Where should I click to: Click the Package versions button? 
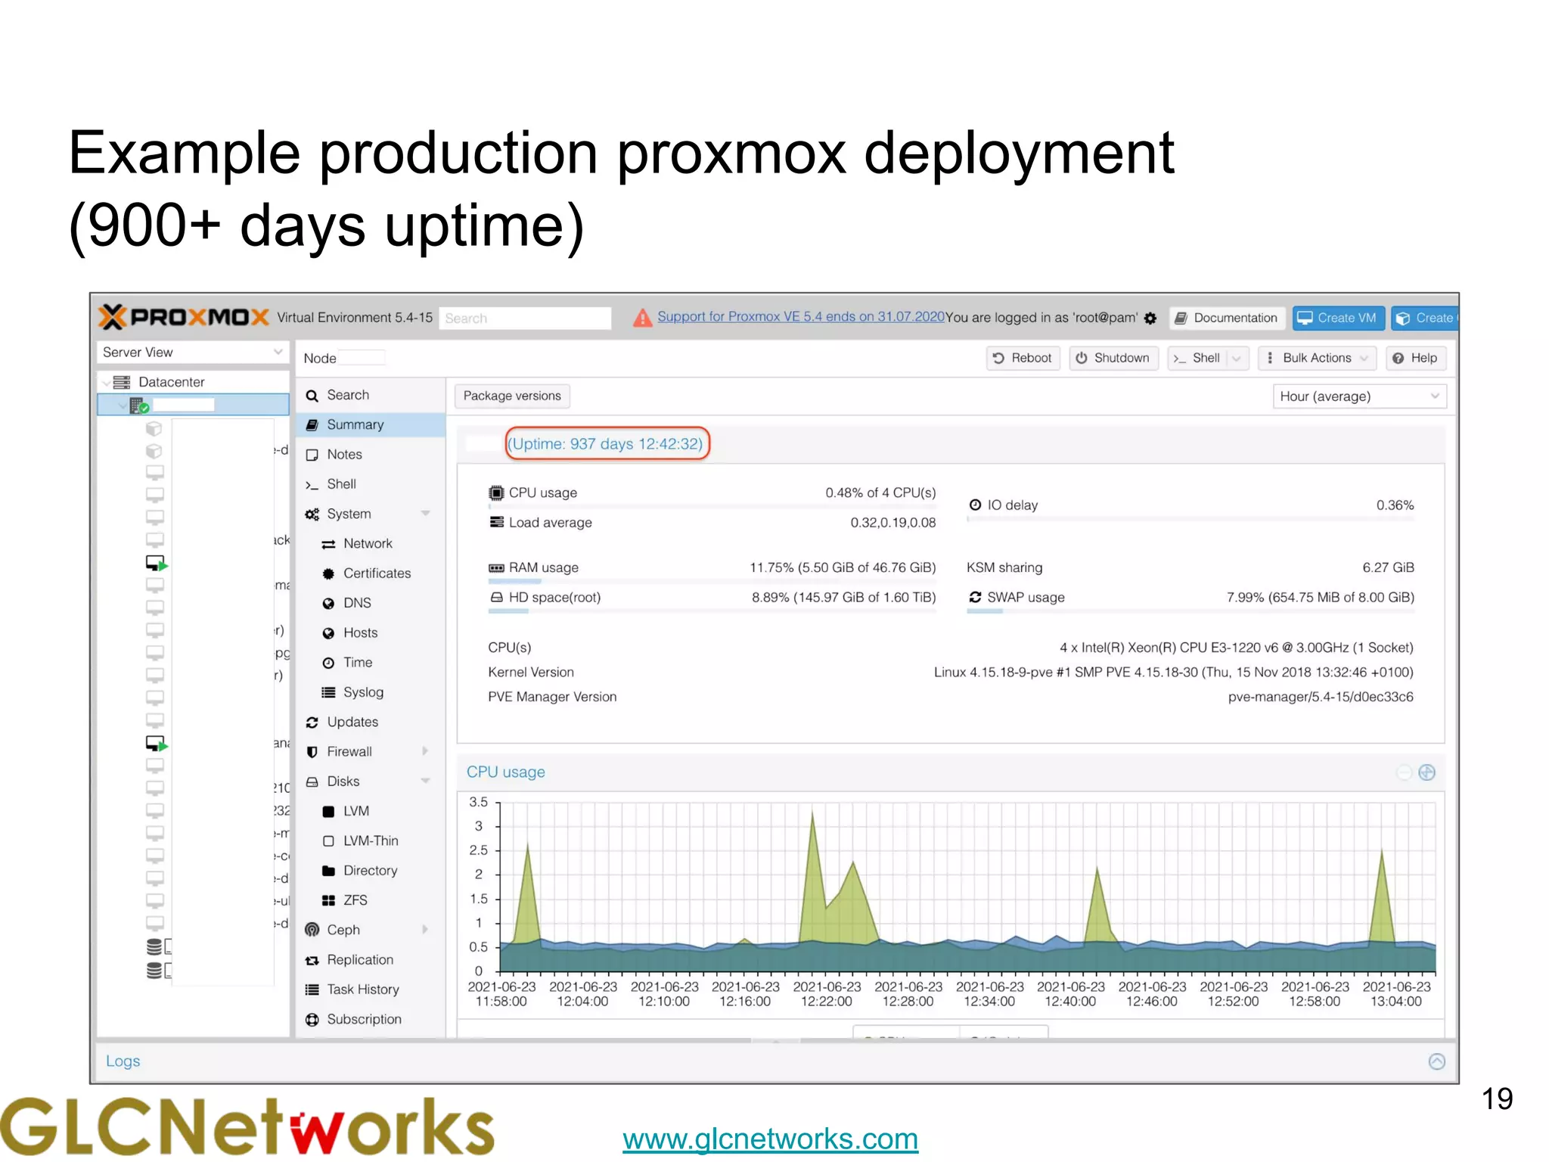coord(512,396)
